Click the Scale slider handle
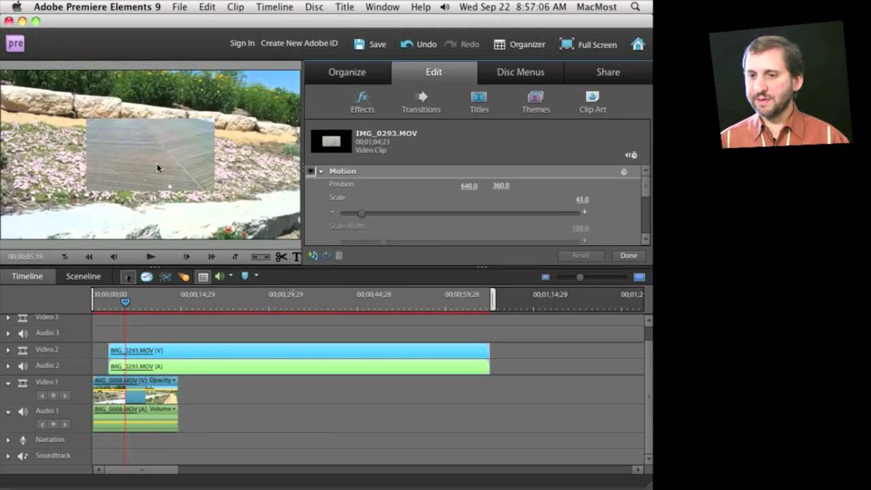 pos(361,213)
